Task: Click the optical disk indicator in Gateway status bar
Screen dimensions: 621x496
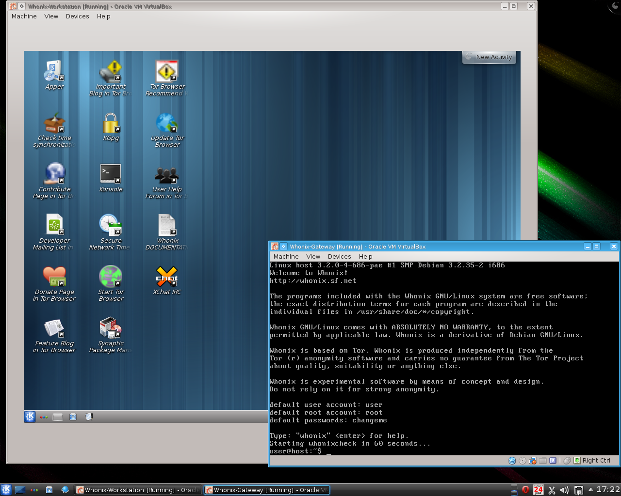Action: tap(522, 461)
